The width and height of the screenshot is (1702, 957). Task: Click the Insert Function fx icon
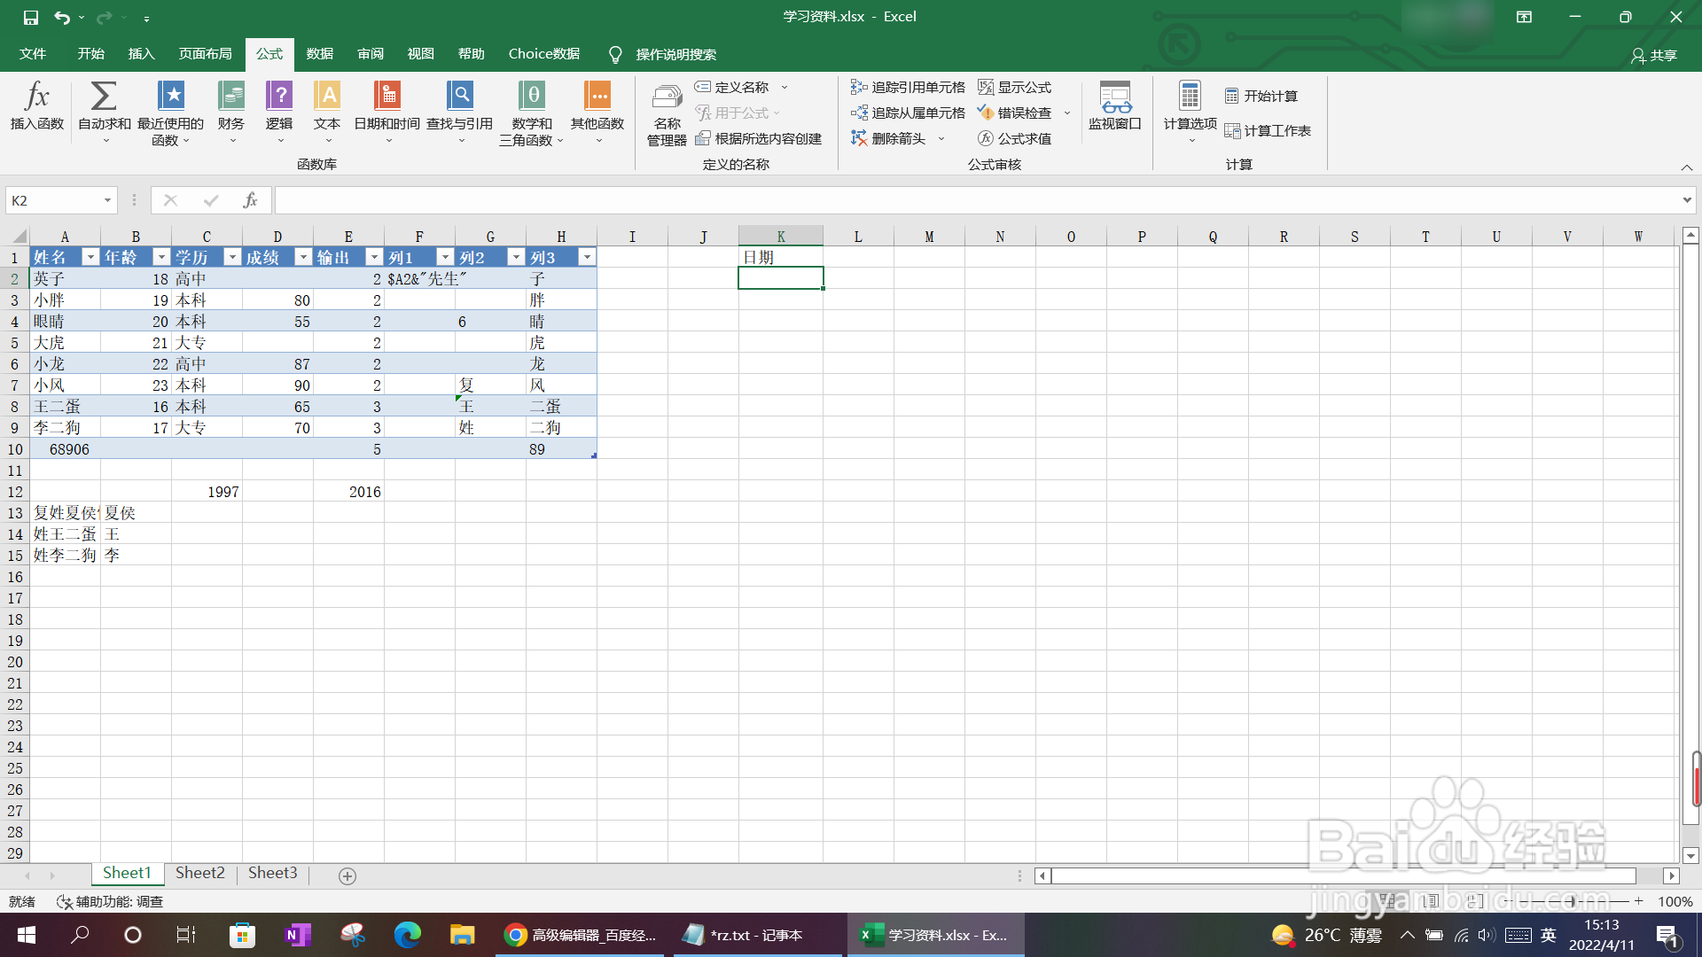[x=37, y=106]
